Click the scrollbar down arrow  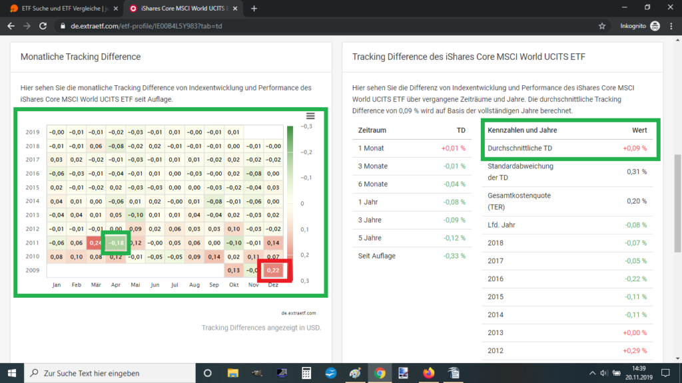(x=677, y=358)
